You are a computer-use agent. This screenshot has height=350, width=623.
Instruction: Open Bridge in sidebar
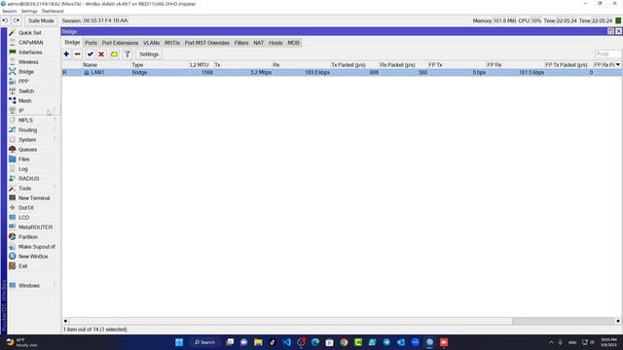26,72
